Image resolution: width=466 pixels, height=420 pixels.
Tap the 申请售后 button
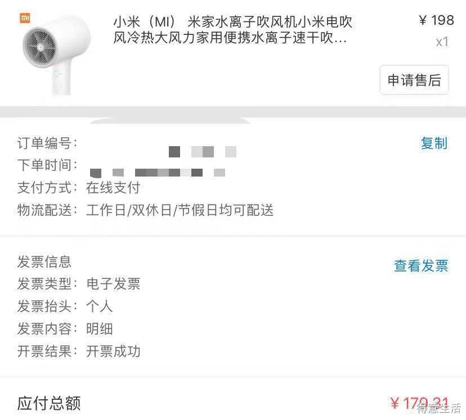coord(414,80)
